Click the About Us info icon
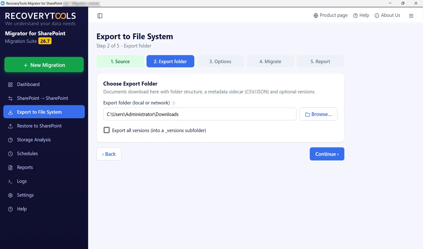423x249 pixels. coord(377,15)
